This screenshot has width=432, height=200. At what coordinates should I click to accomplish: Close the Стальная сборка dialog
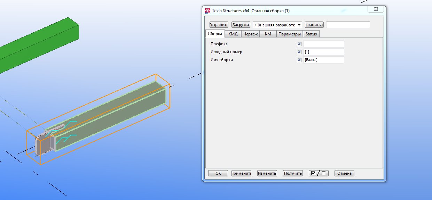[x=376, y=9]
